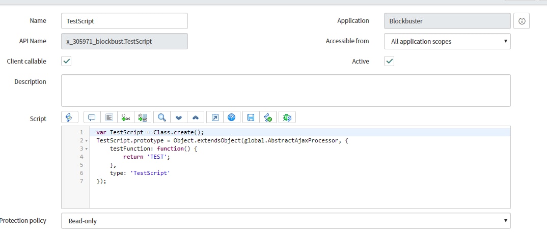
Task: Open the script debugger bug icon
Action: 287,118
